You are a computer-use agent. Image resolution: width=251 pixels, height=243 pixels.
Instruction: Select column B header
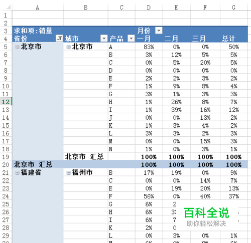pyautogui.click(x=86, y=8)
